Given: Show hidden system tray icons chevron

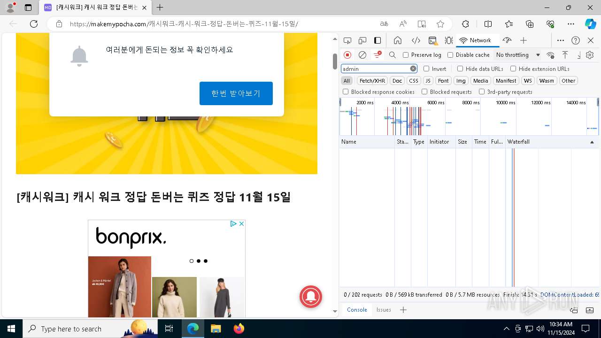Looking at the screenshot, I should tap(506, 329).
